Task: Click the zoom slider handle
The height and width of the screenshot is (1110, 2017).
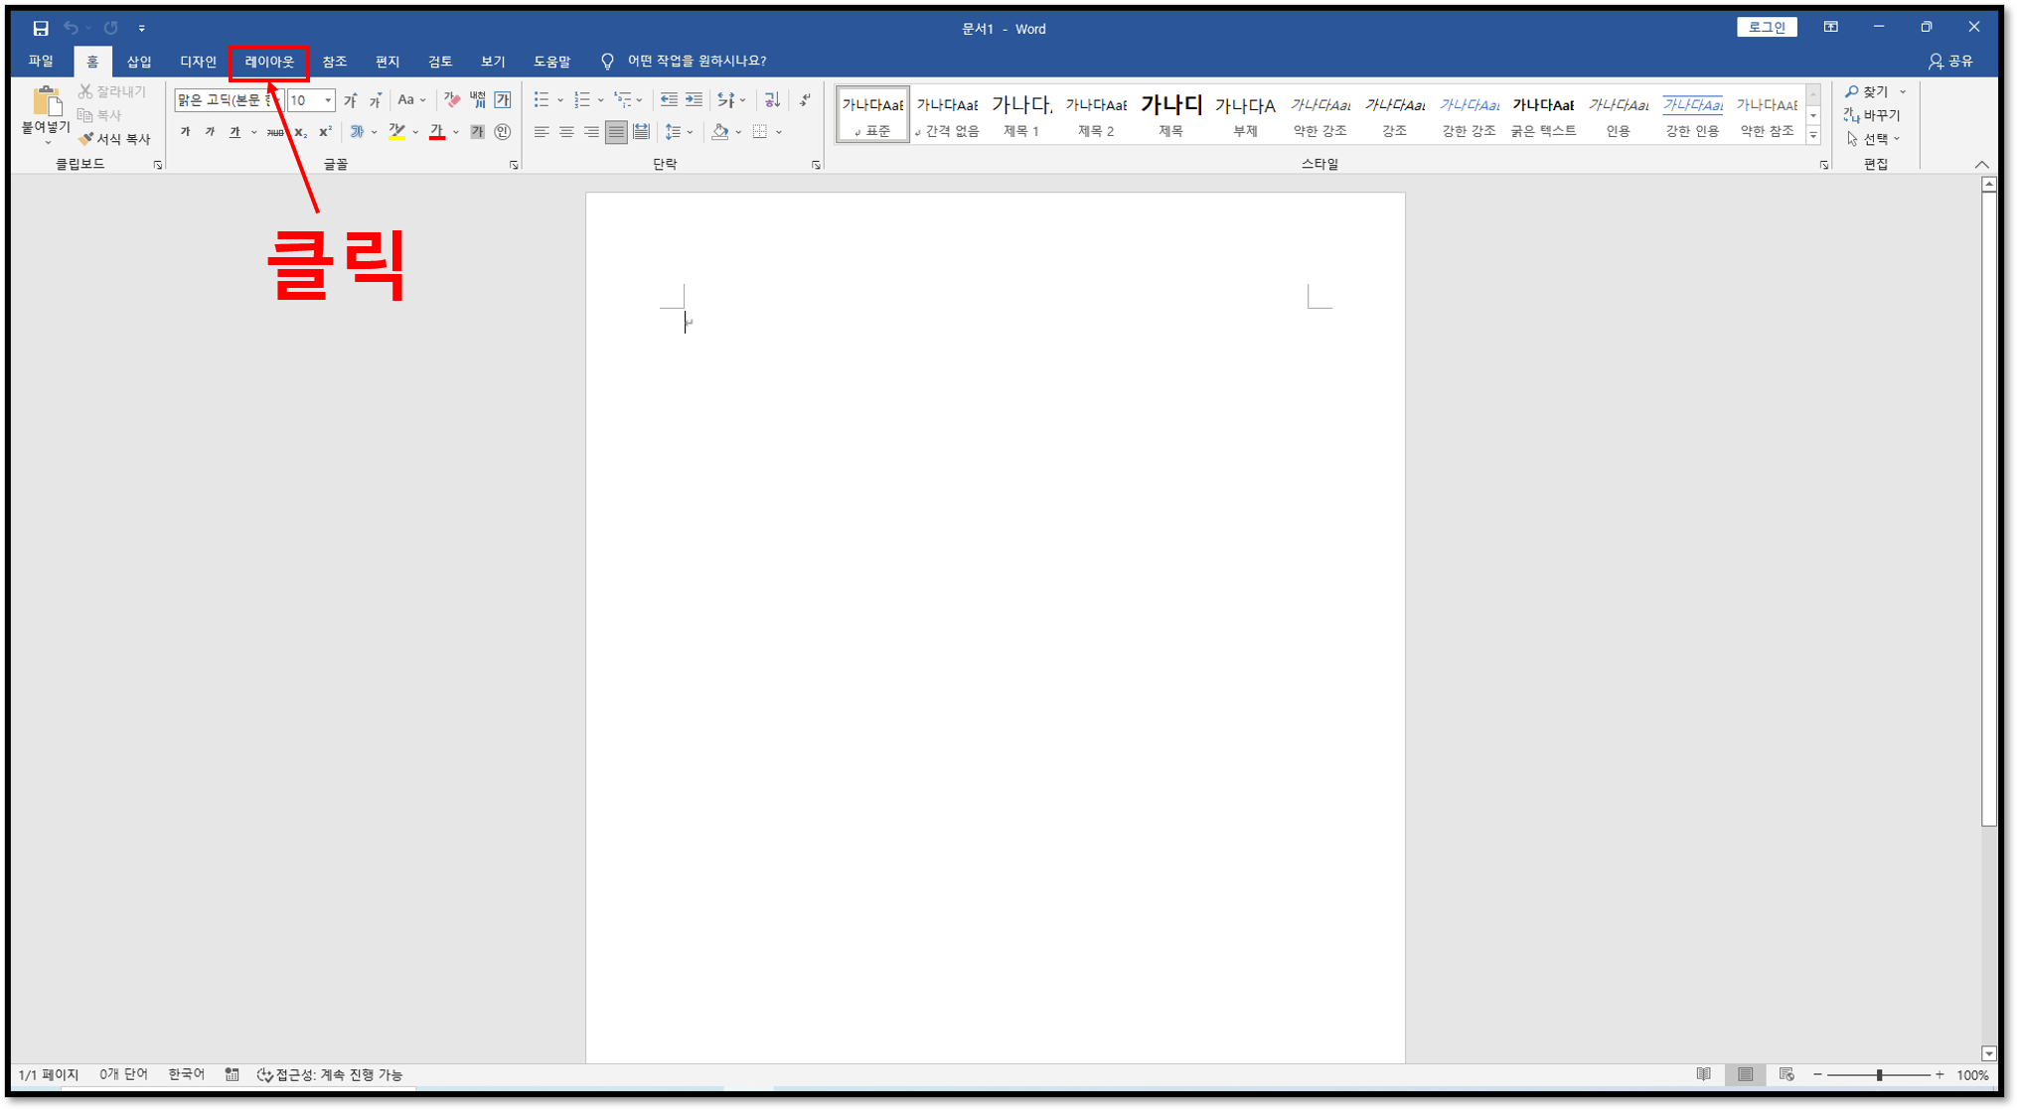Action: point(1879,1075)
